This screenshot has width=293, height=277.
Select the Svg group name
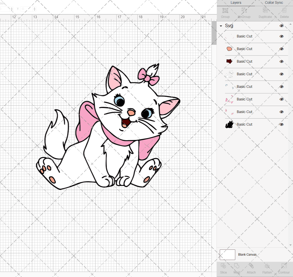point(229,25)
